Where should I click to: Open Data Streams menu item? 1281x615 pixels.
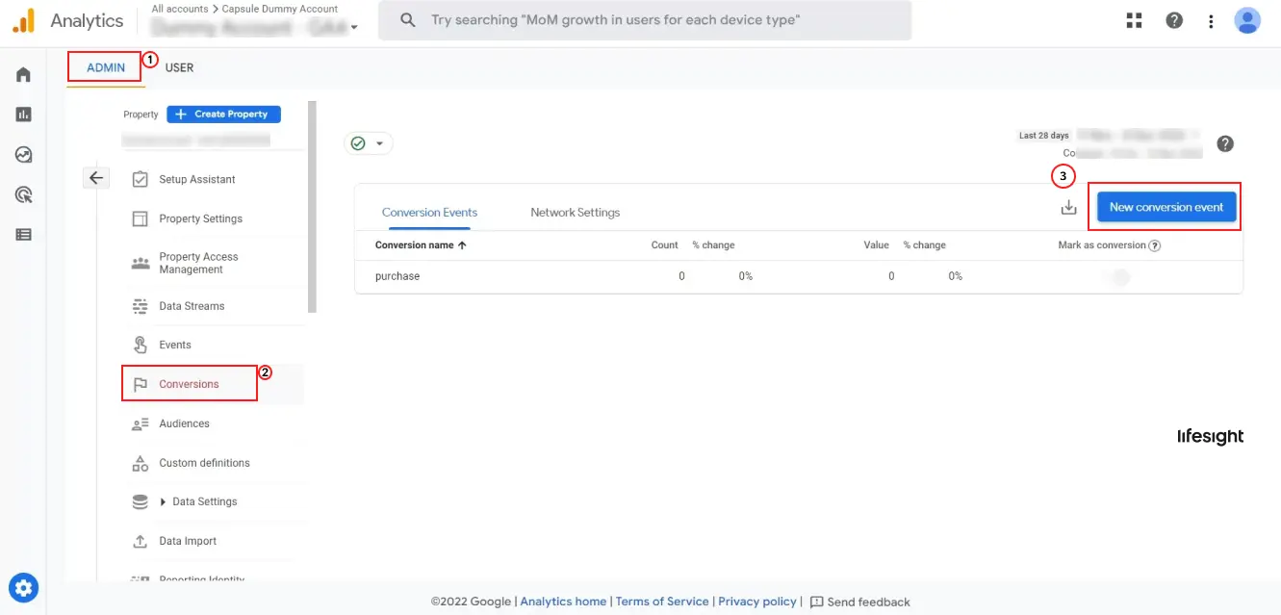coord(192,306)
